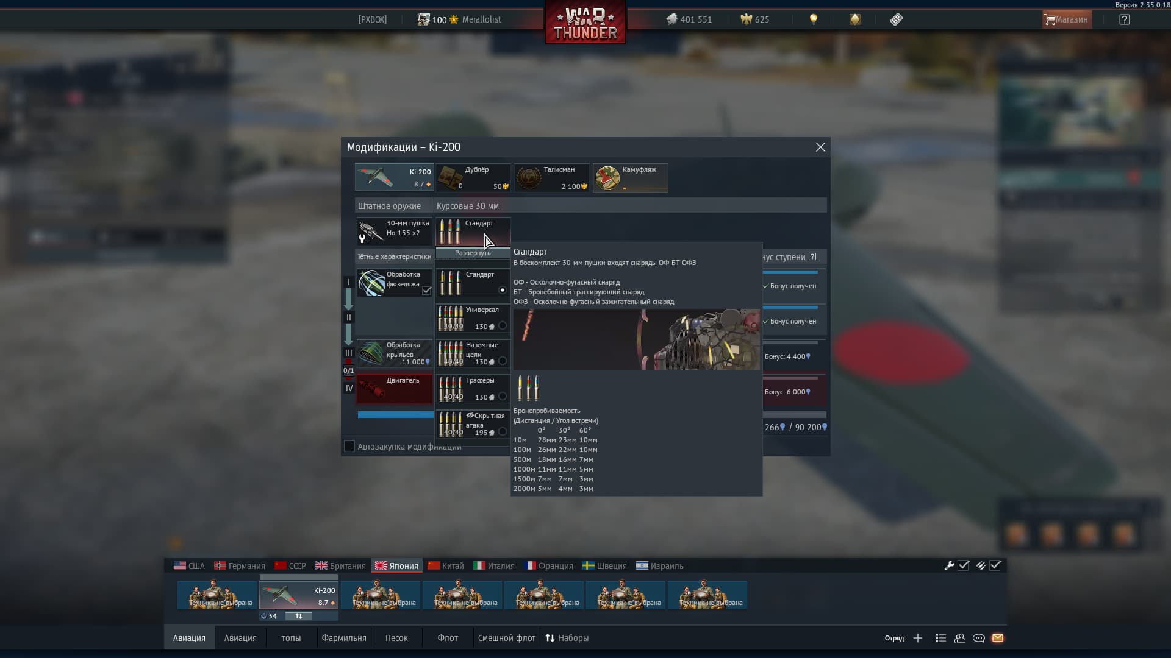1171x658 pixels.
Task: Click the Дублёр backup icon
Action: point(449,177)
